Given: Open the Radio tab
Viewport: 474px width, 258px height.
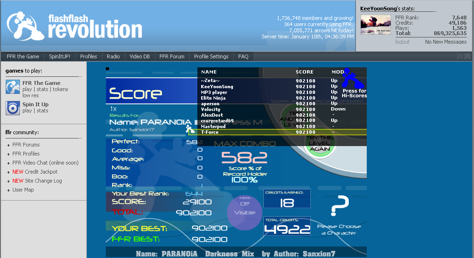Looking at the screenshot, I should pos(113,56).
